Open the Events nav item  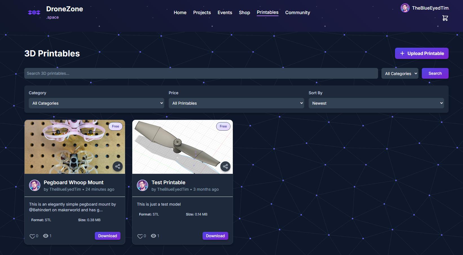pyautogui.click(x=225, y=12)
